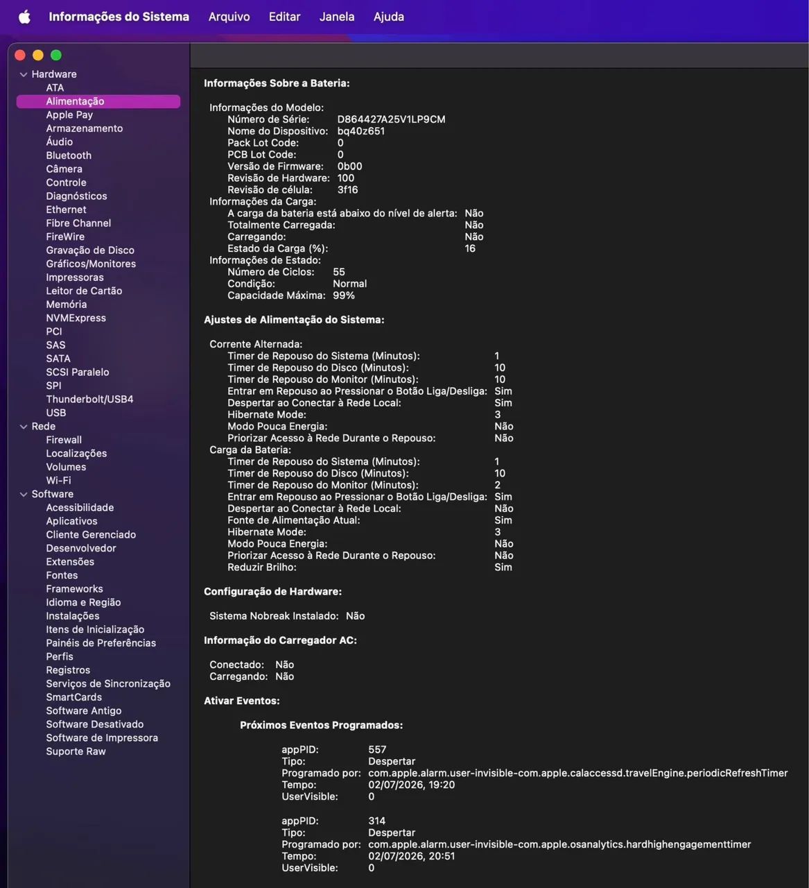
Task: Select Câmera in the sidebar
Action: coord(64,169)
